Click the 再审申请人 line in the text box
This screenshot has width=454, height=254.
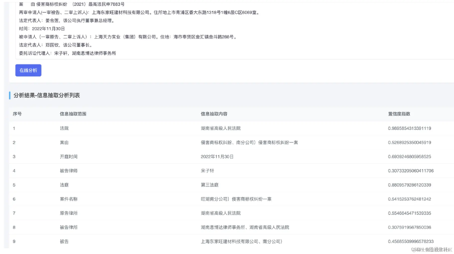(x=139, y=12)
